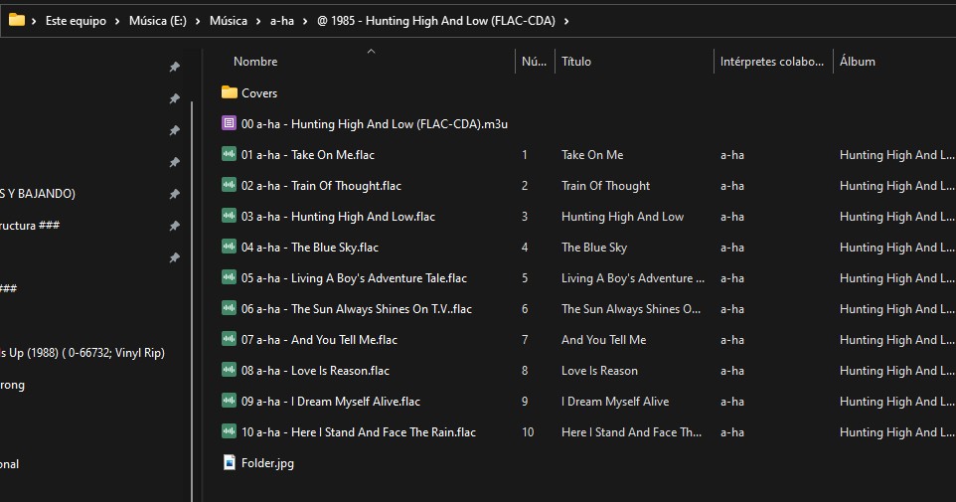Go to 'a-ha' folder in the address bar

click(281, 21)
